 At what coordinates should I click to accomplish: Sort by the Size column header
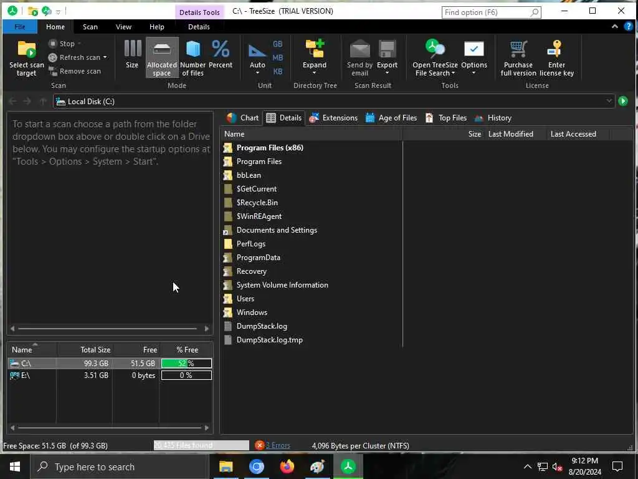click(x=444, y=134)
